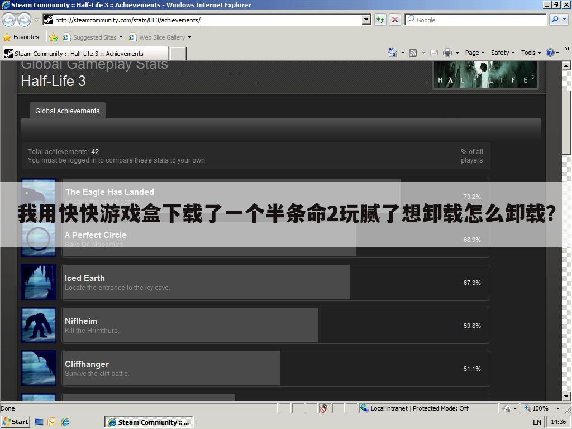Image resolution: width=572 pixels, height=429 pixels.
Task: Expand the address bar history dropdown
Action: [x=366, y=20]
